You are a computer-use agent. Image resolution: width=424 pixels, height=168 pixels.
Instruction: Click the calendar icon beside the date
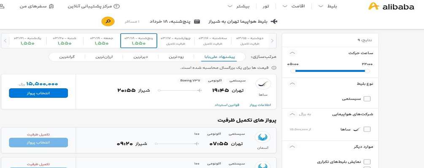(x=197, y=21)
